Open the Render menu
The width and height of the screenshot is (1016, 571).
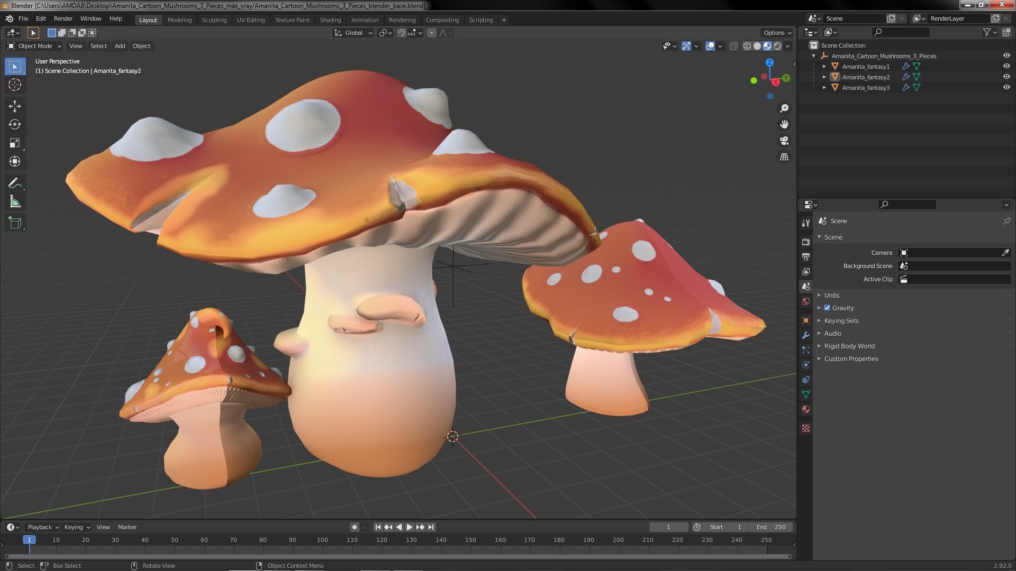coord(63,19)
